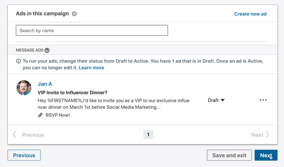The height and width of the screenshot is (167, 284).
Task: Click Create new ad link
Action: (250, 14)
